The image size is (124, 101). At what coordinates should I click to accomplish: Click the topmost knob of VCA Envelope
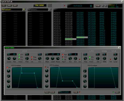click(85, 71)
